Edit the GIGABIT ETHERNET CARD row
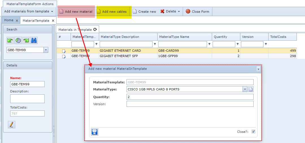Screen dimensions: 305x143 64,51
